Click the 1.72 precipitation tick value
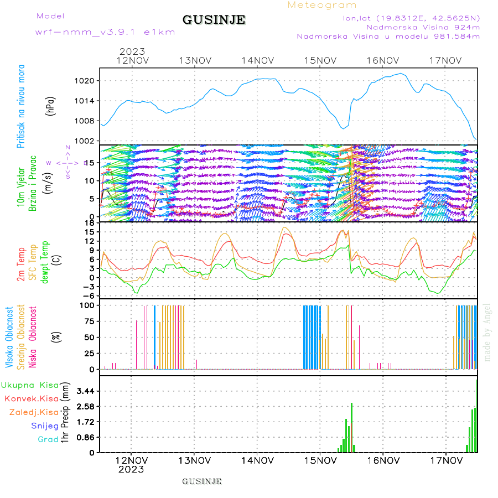Image resolution: width=498 pixels, height=498 pixels. point(86,422)
